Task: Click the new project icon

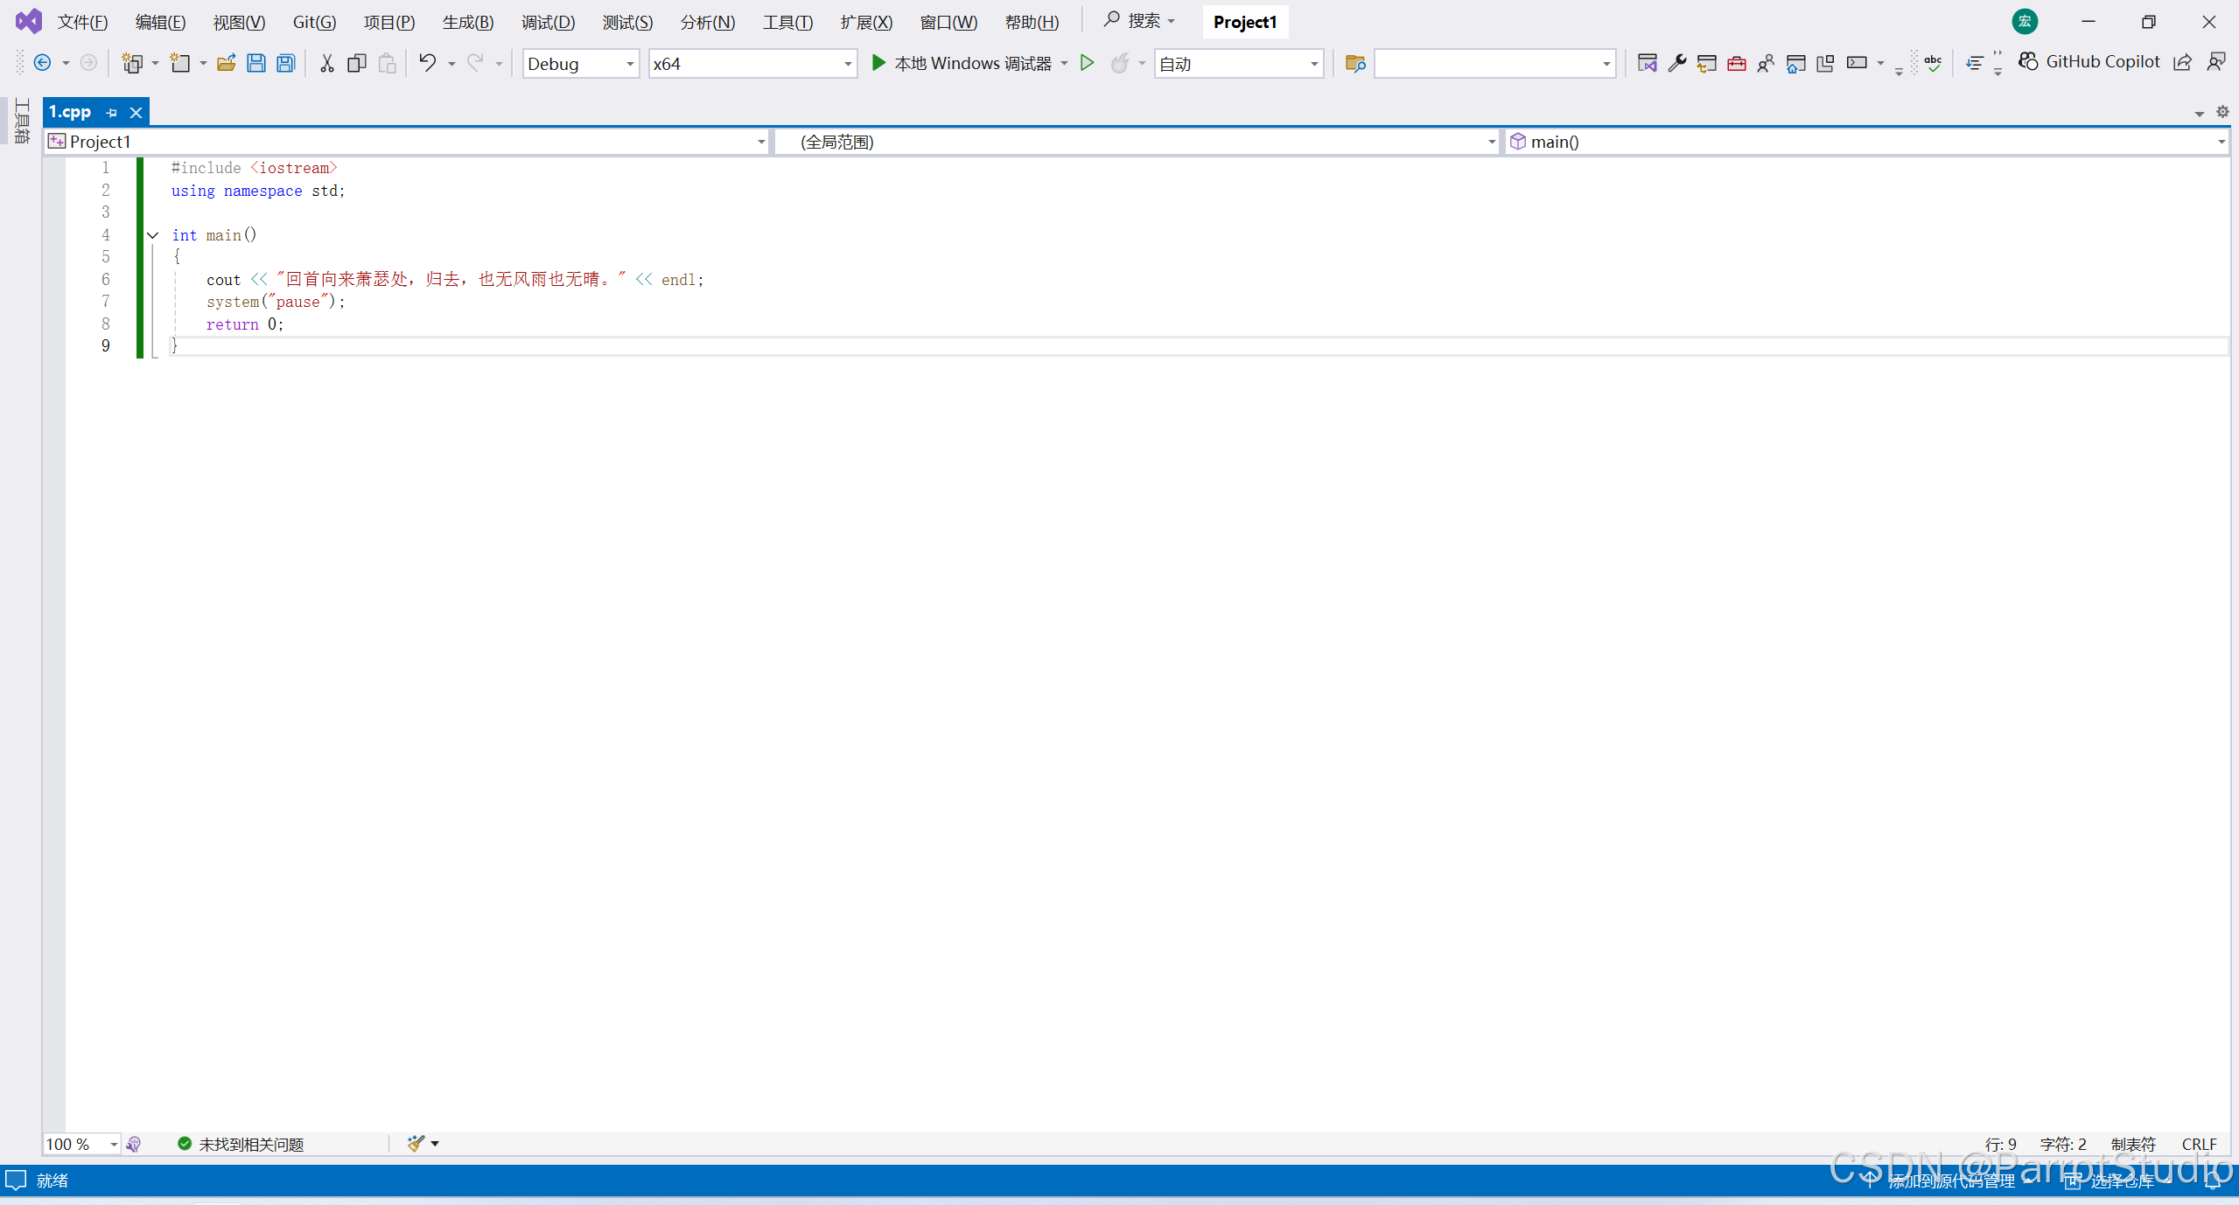Action: tap(132, 63)
